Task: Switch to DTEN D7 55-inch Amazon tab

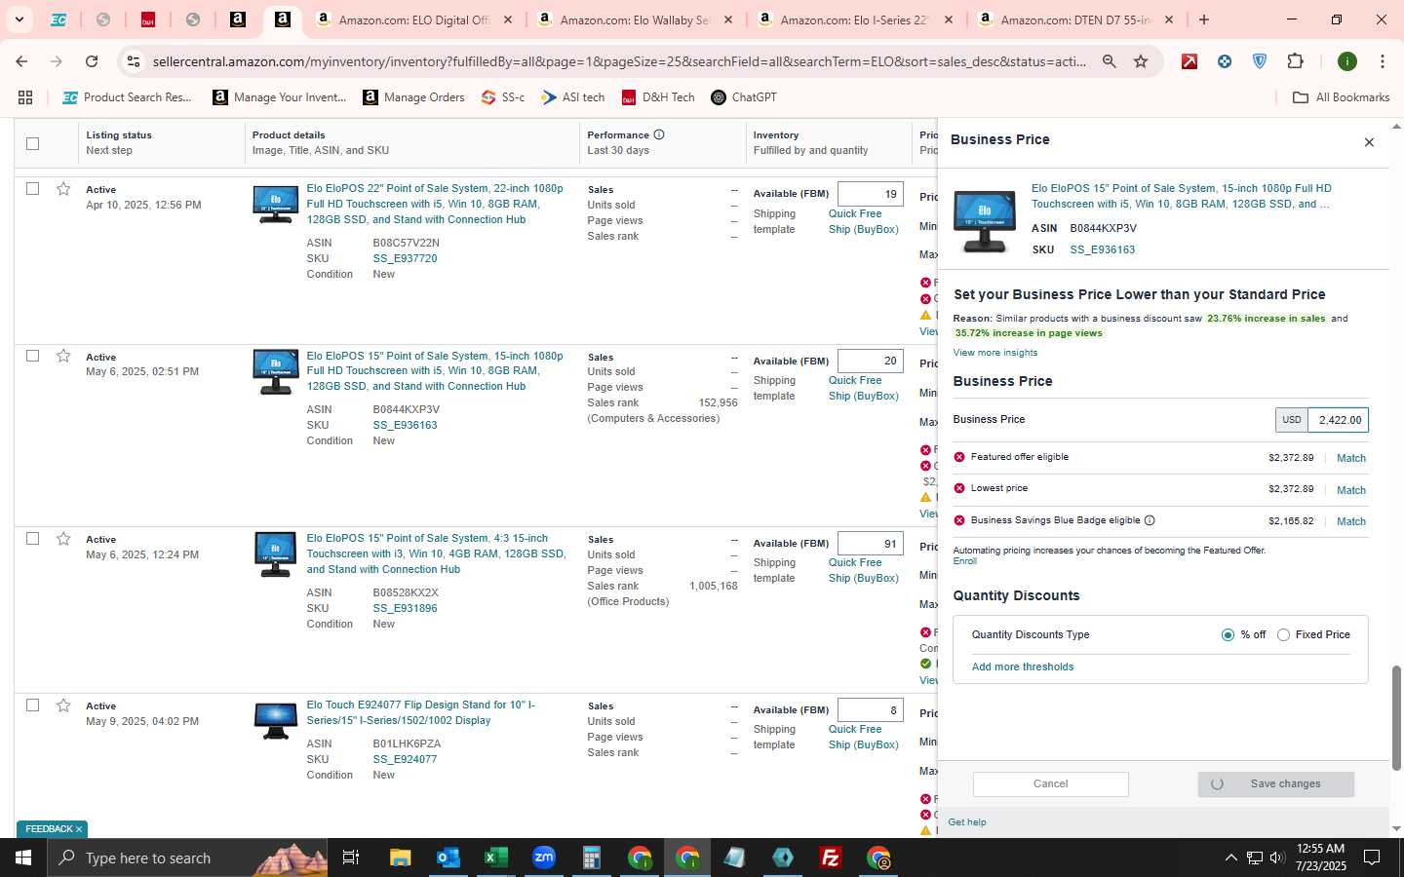Action: click(x=1074, y=19)
